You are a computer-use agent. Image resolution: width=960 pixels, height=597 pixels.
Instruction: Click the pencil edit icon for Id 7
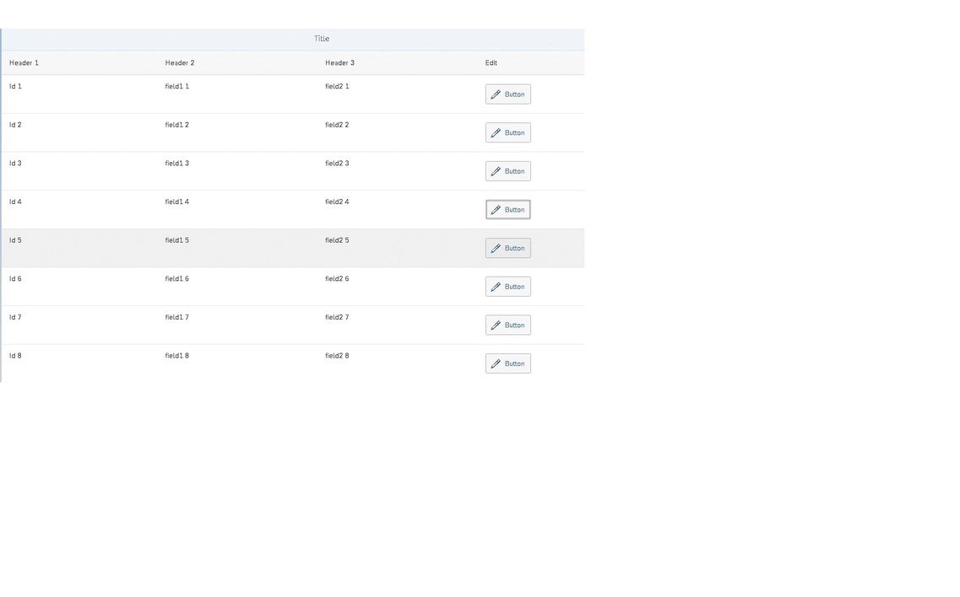[x=496, y=325]
